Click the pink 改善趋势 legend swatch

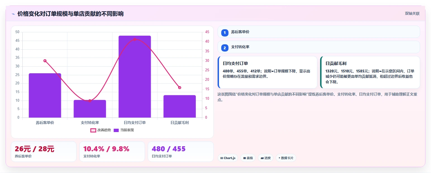(x=93, y=130)
